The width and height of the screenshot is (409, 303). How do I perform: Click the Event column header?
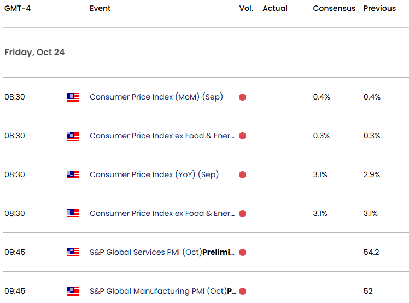[x=100, y=8]
